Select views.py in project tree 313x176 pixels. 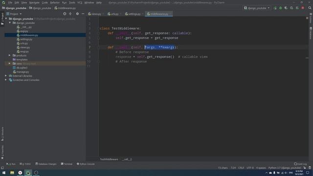click(23, 47)
